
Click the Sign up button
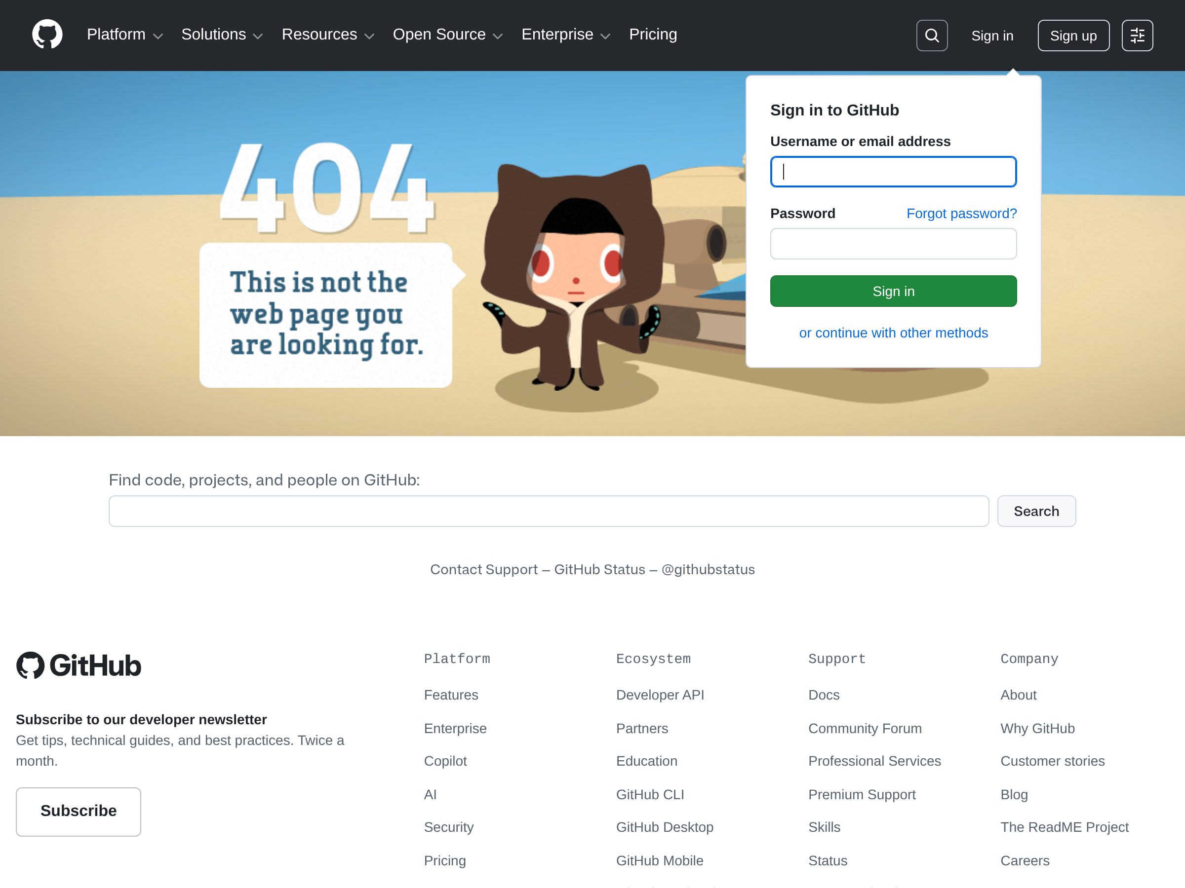[x=1073, y=36]
